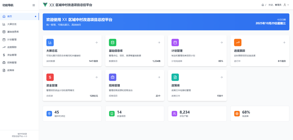
Task: Click the purple calendar icon for 计划管理
Action: coord(175,43)
